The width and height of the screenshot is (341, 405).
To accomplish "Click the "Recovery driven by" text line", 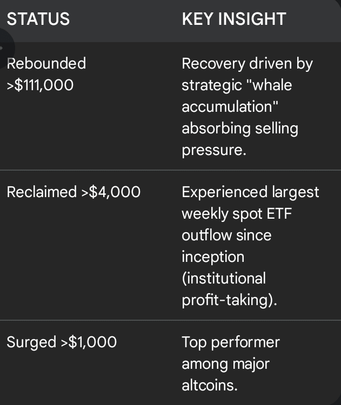I will pyautogui.click(x=247, y=64).
